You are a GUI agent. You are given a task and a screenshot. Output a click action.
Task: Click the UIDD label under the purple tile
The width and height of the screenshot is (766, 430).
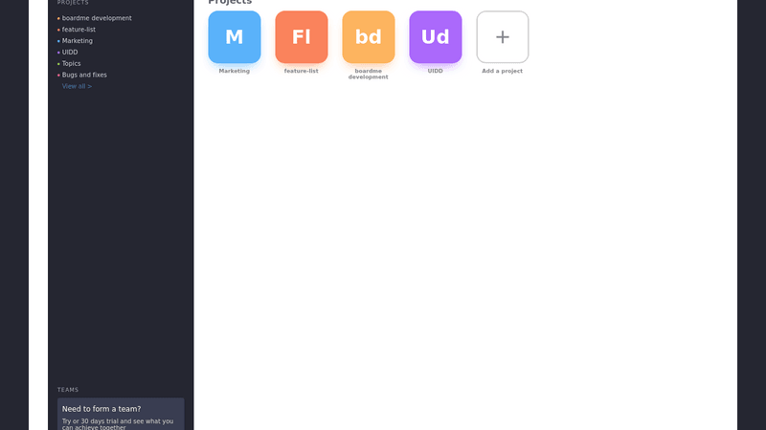pos(435,71)
